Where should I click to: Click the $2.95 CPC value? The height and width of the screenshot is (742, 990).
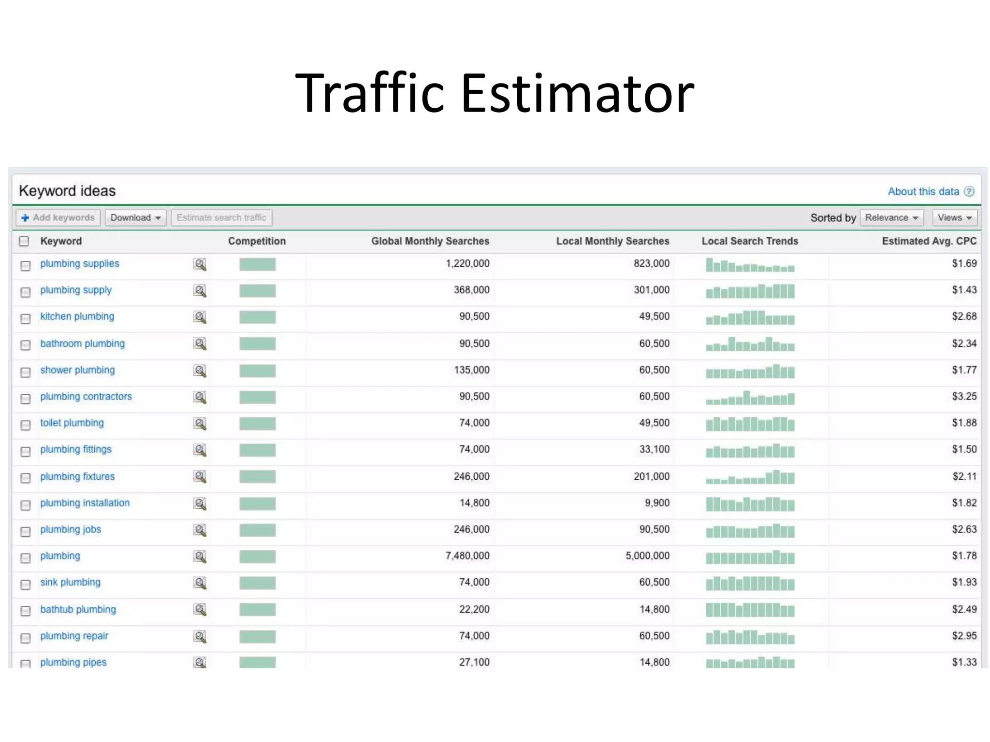964,636
